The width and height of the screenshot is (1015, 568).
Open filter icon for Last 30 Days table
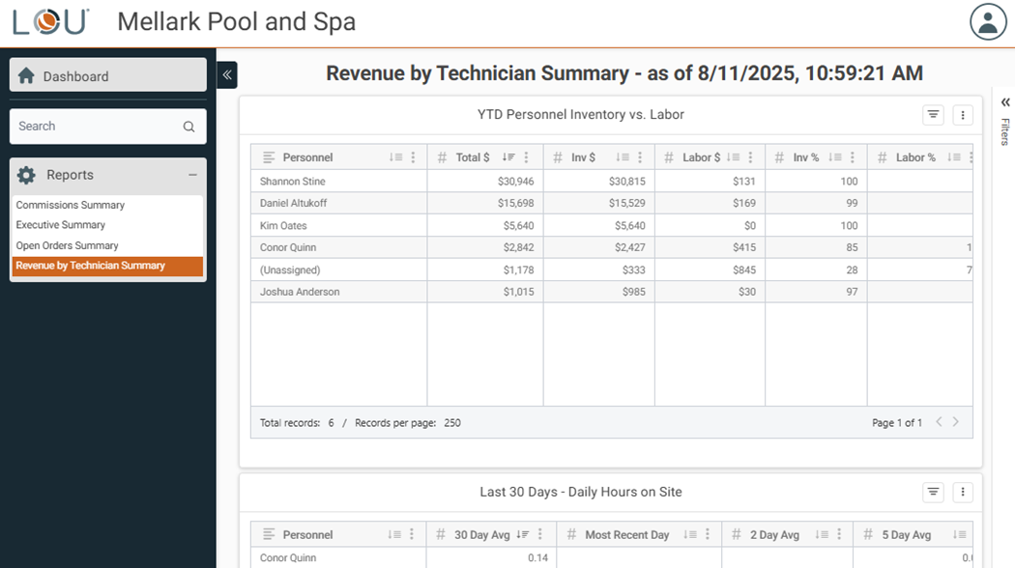pos(933,493)
